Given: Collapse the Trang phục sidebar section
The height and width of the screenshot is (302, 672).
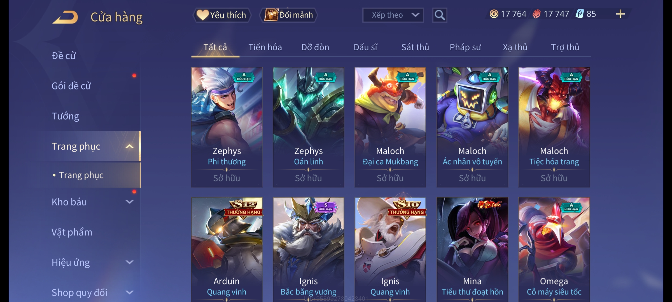Looking at the screenshot, I should [x=129, y=146].
